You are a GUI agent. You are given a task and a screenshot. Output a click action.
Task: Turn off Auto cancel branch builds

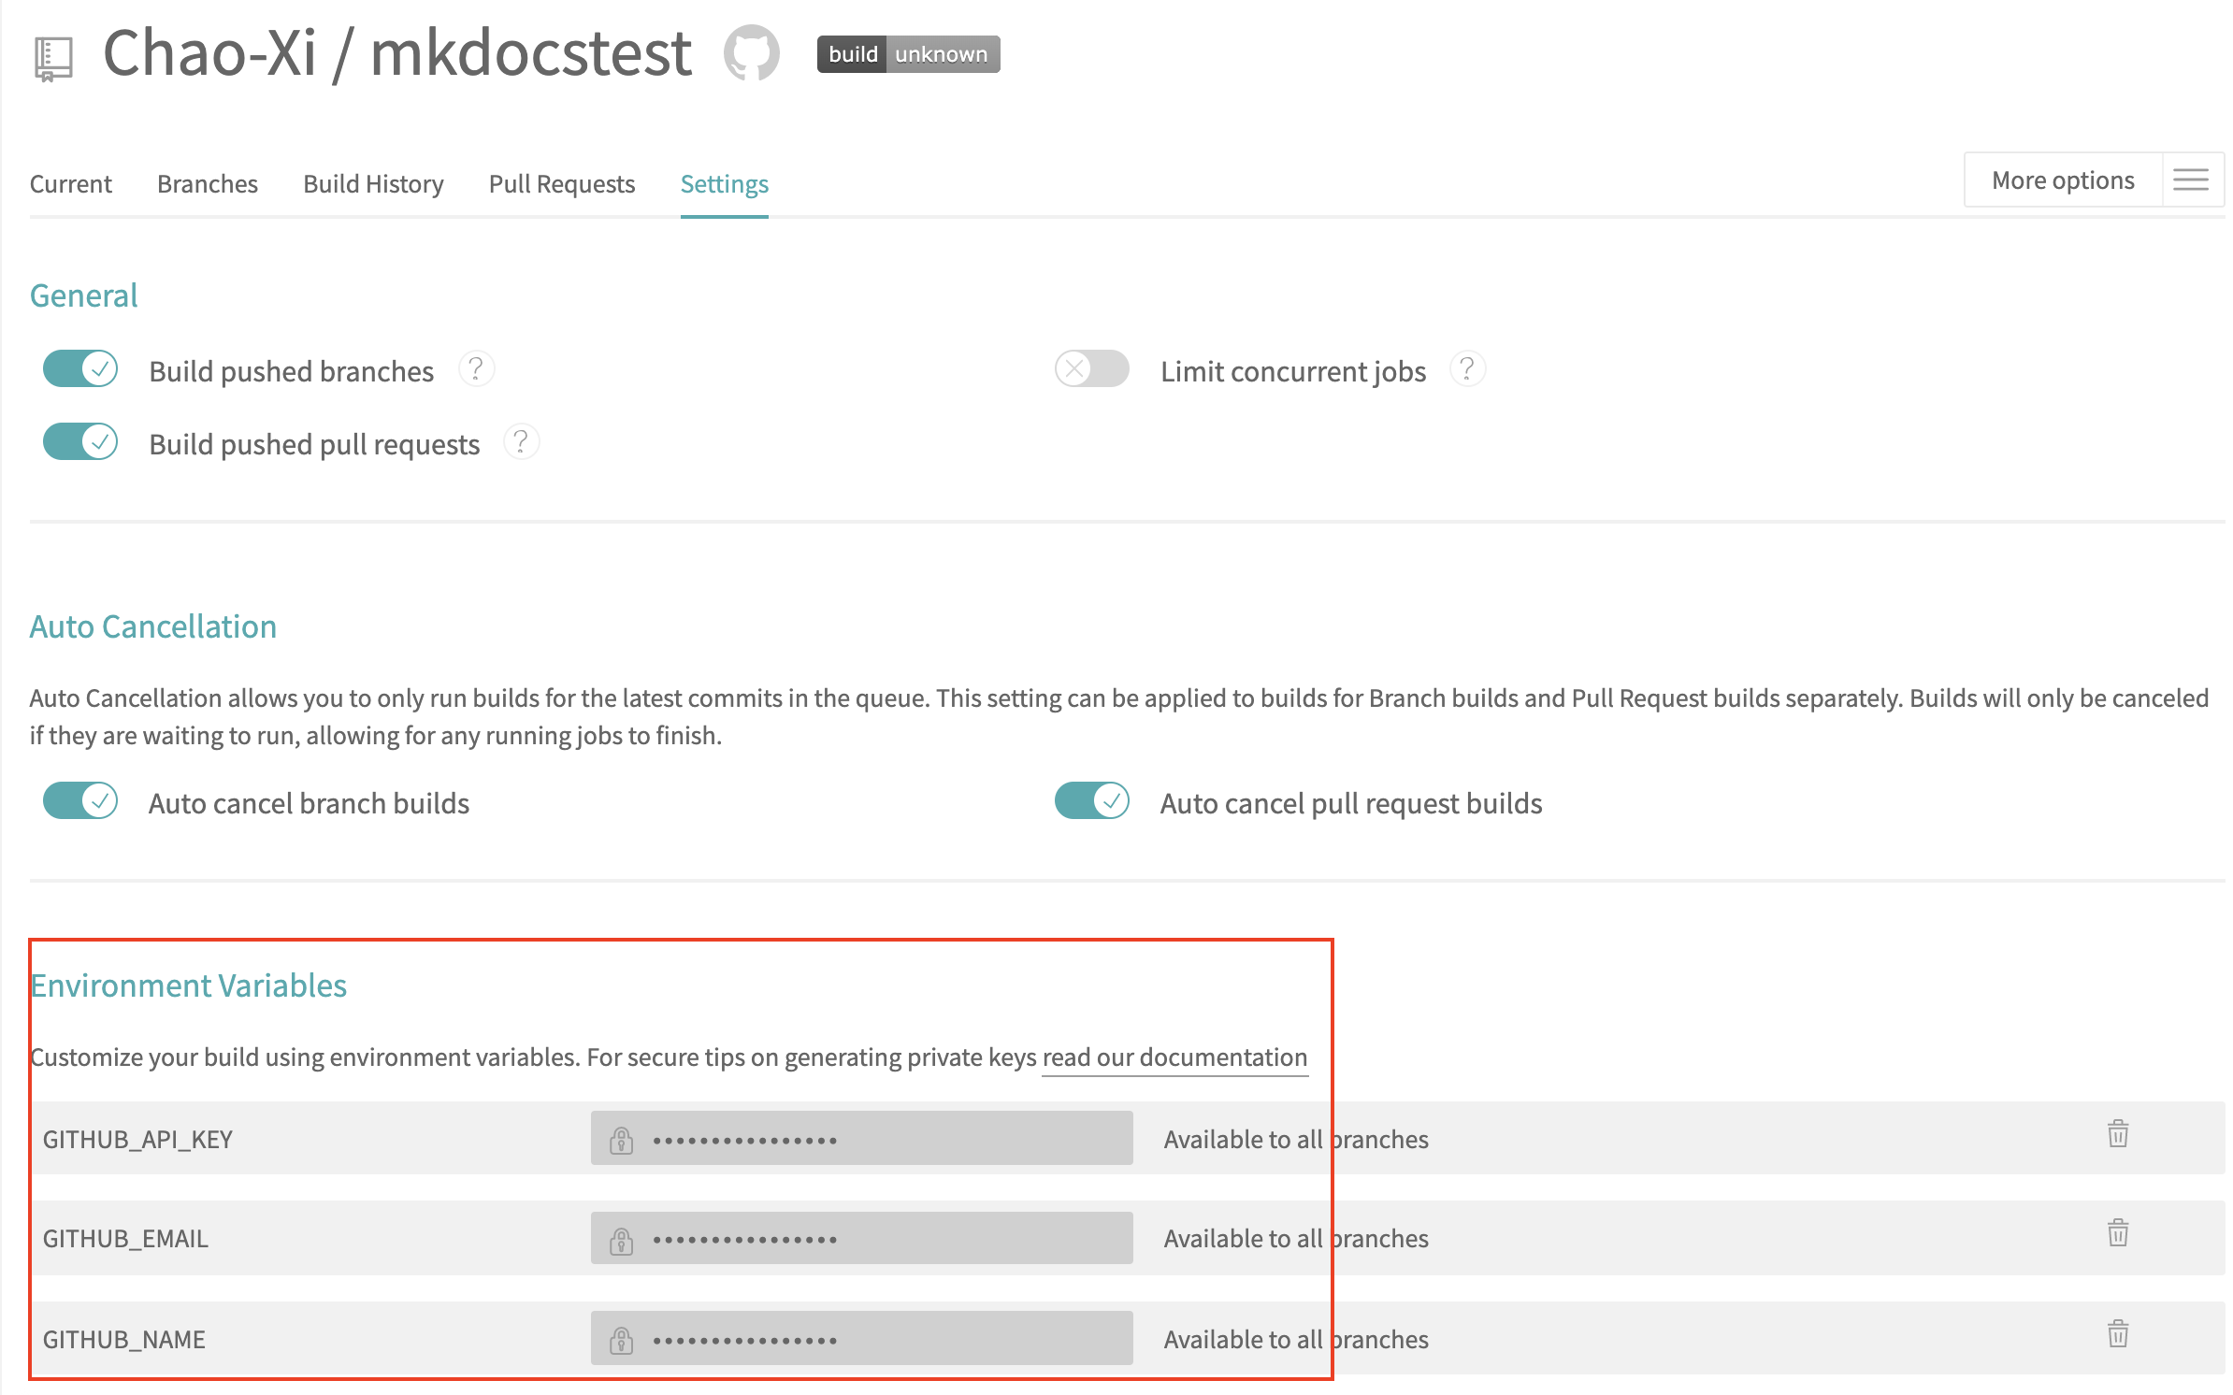(x=80, y=801)
